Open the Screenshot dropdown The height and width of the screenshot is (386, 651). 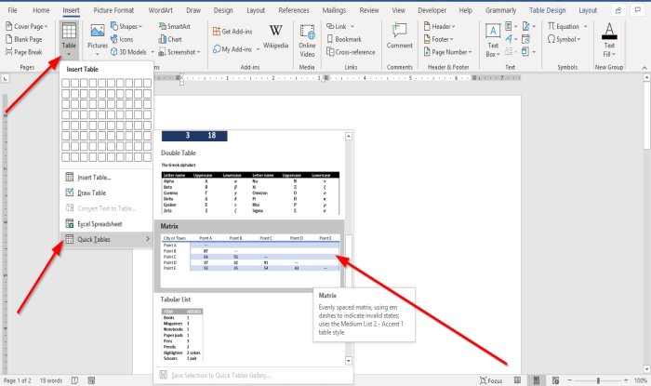(179, 52)
